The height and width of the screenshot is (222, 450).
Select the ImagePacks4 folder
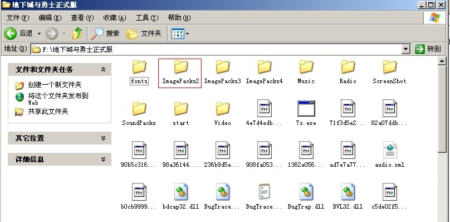pos(265,72)
